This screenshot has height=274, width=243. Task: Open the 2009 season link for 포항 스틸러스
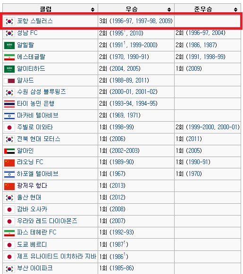[165, 21]
